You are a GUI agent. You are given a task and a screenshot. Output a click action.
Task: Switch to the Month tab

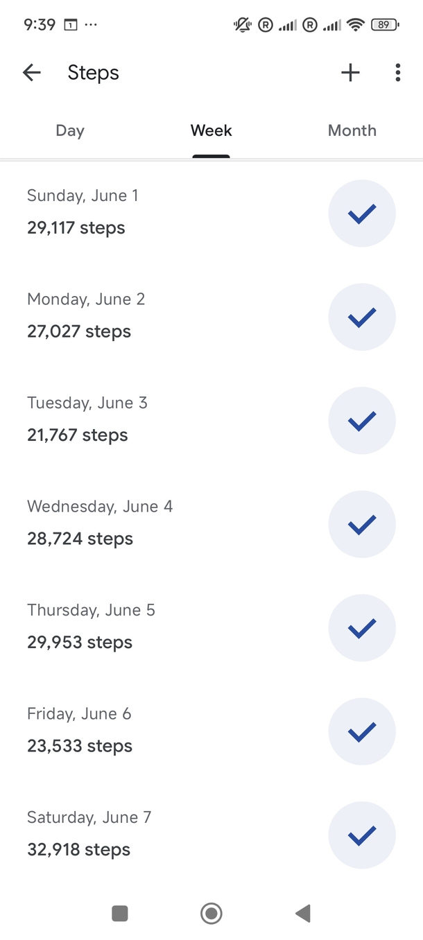pos(352,131)
